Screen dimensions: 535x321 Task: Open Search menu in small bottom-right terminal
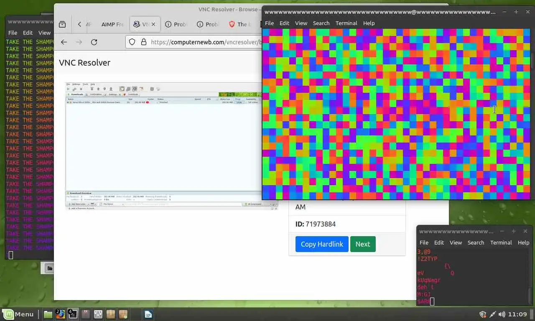coord(476,242)
